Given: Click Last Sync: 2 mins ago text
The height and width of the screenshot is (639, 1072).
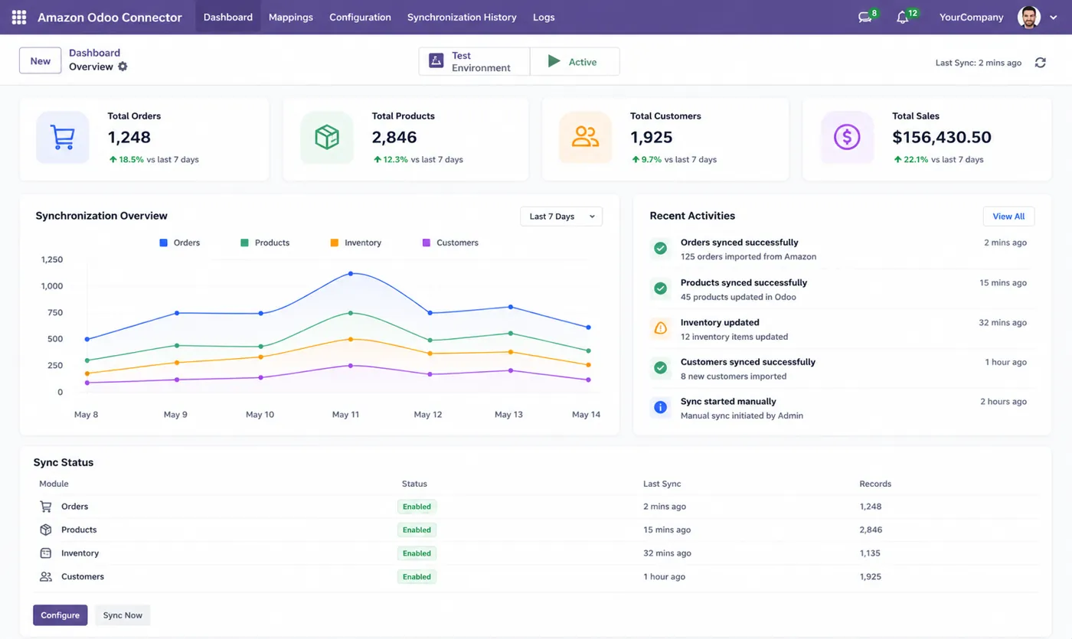Looking at the screenshot, I should 979,63.
